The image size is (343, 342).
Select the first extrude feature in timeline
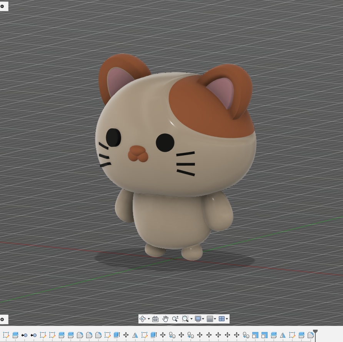(x=117, y=335)
